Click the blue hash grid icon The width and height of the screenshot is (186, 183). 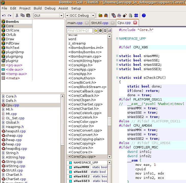click(136, 16)
